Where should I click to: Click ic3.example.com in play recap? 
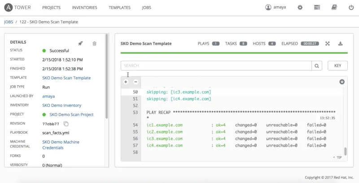(x=165, y=139)
